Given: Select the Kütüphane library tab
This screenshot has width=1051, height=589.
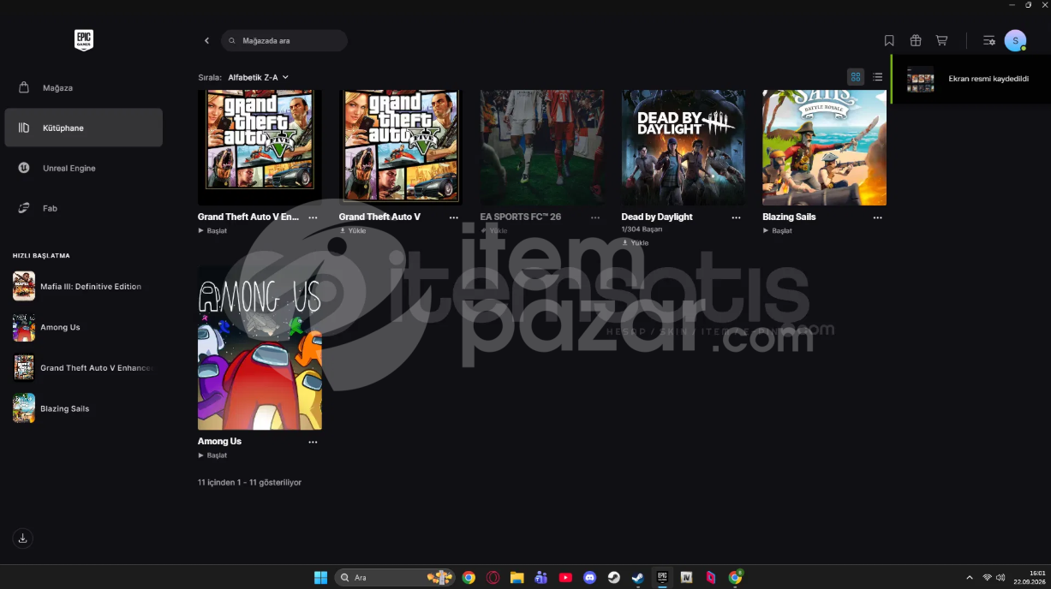Looking at the screenshot, I should 83,128.
